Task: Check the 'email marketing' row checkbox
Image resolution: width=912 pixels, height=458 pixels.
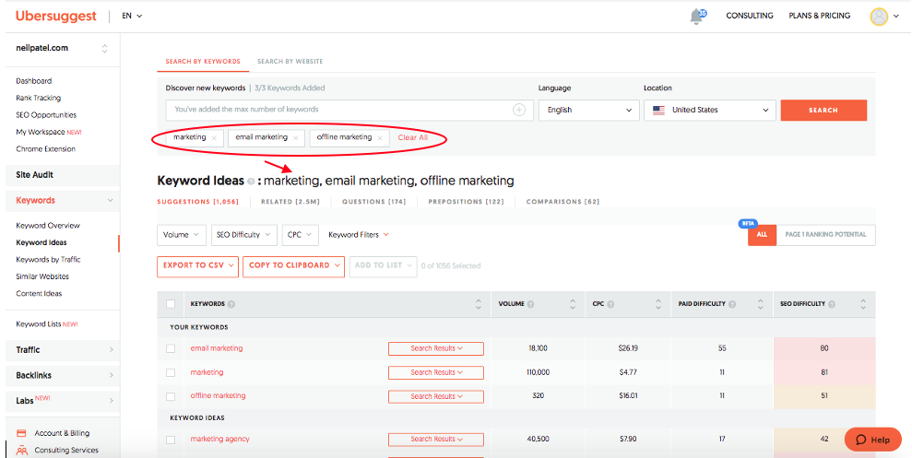Action: click(x=171, y=348)
